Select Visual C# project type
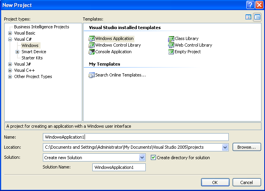The width and height of the screenshot is (265, 191). click(x=23, y=40)
